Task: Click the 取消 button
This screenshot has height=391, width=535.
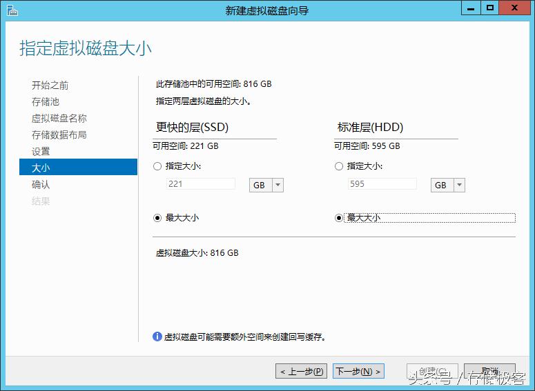Action: coord(489,371)
